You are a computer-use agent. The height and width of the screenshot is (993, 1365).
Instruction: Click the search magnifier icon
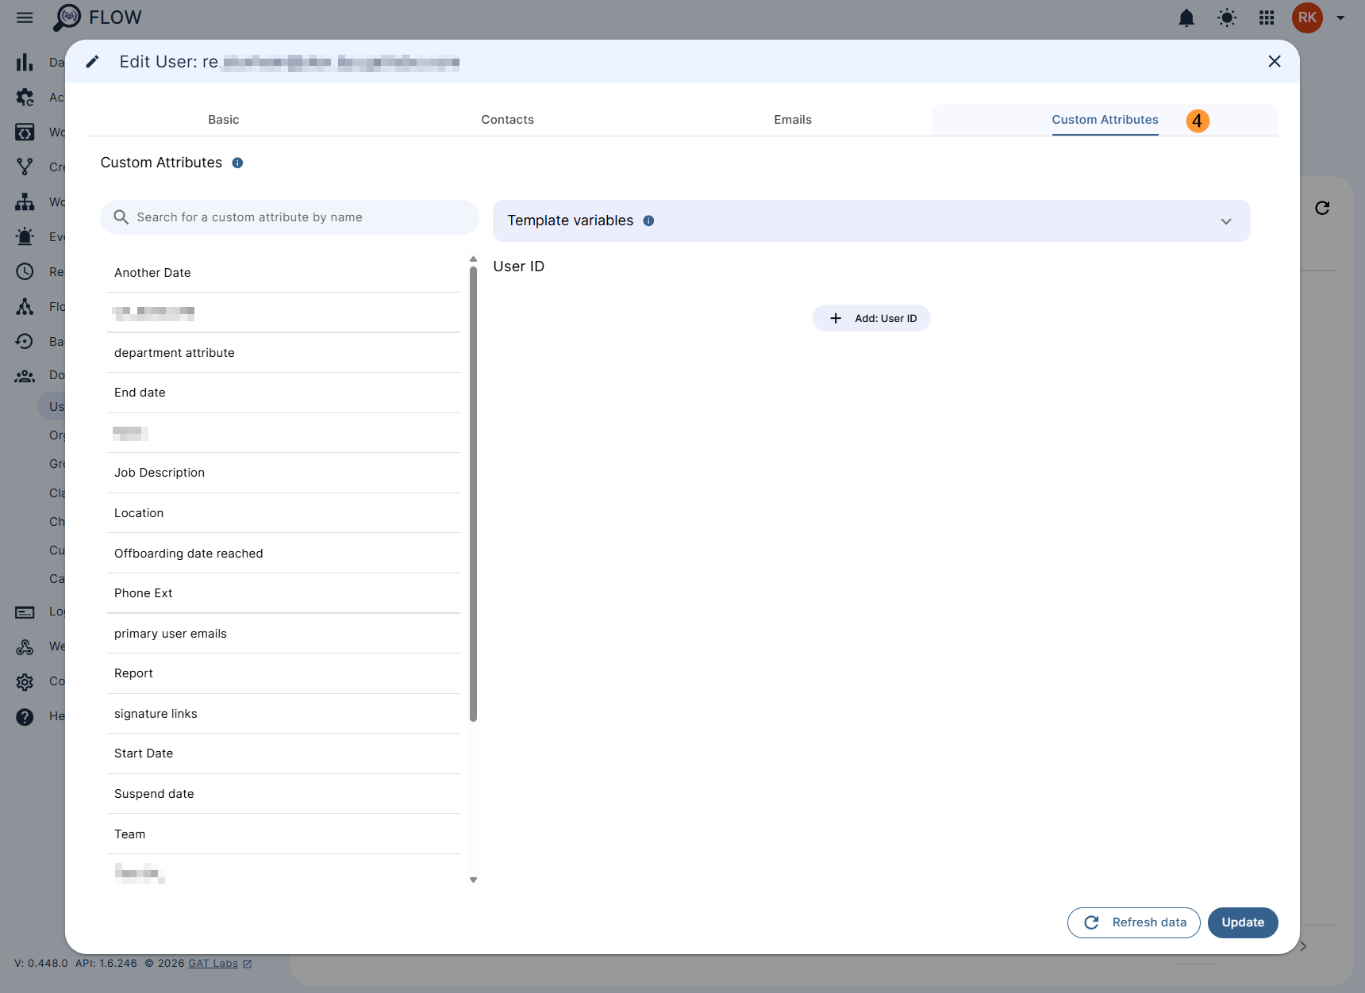pos(121,217)
